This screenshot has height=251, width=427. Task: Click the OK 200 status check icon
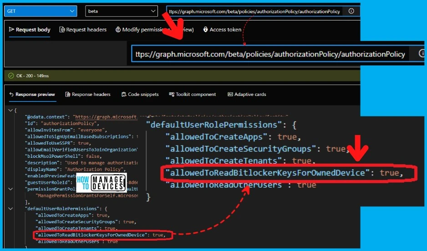[11, 75]
